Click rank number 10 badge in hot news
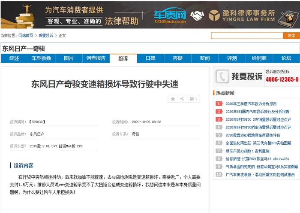This screenshot has height=213, width=300. point(219,174)
